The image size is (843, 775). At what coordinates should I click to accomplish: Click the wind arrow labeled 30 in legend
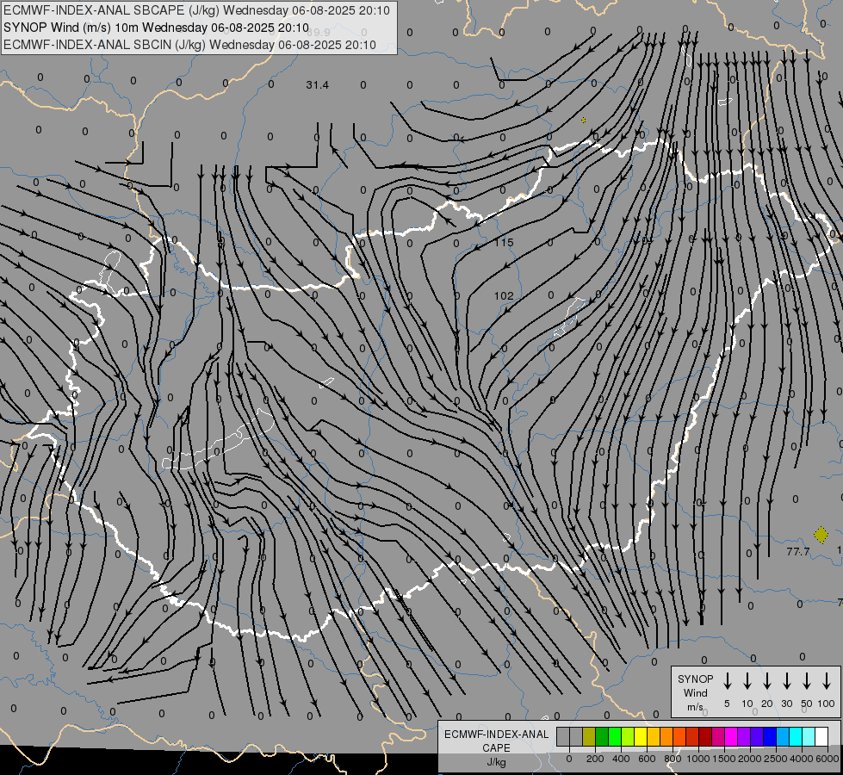click(x=786, y=681)
